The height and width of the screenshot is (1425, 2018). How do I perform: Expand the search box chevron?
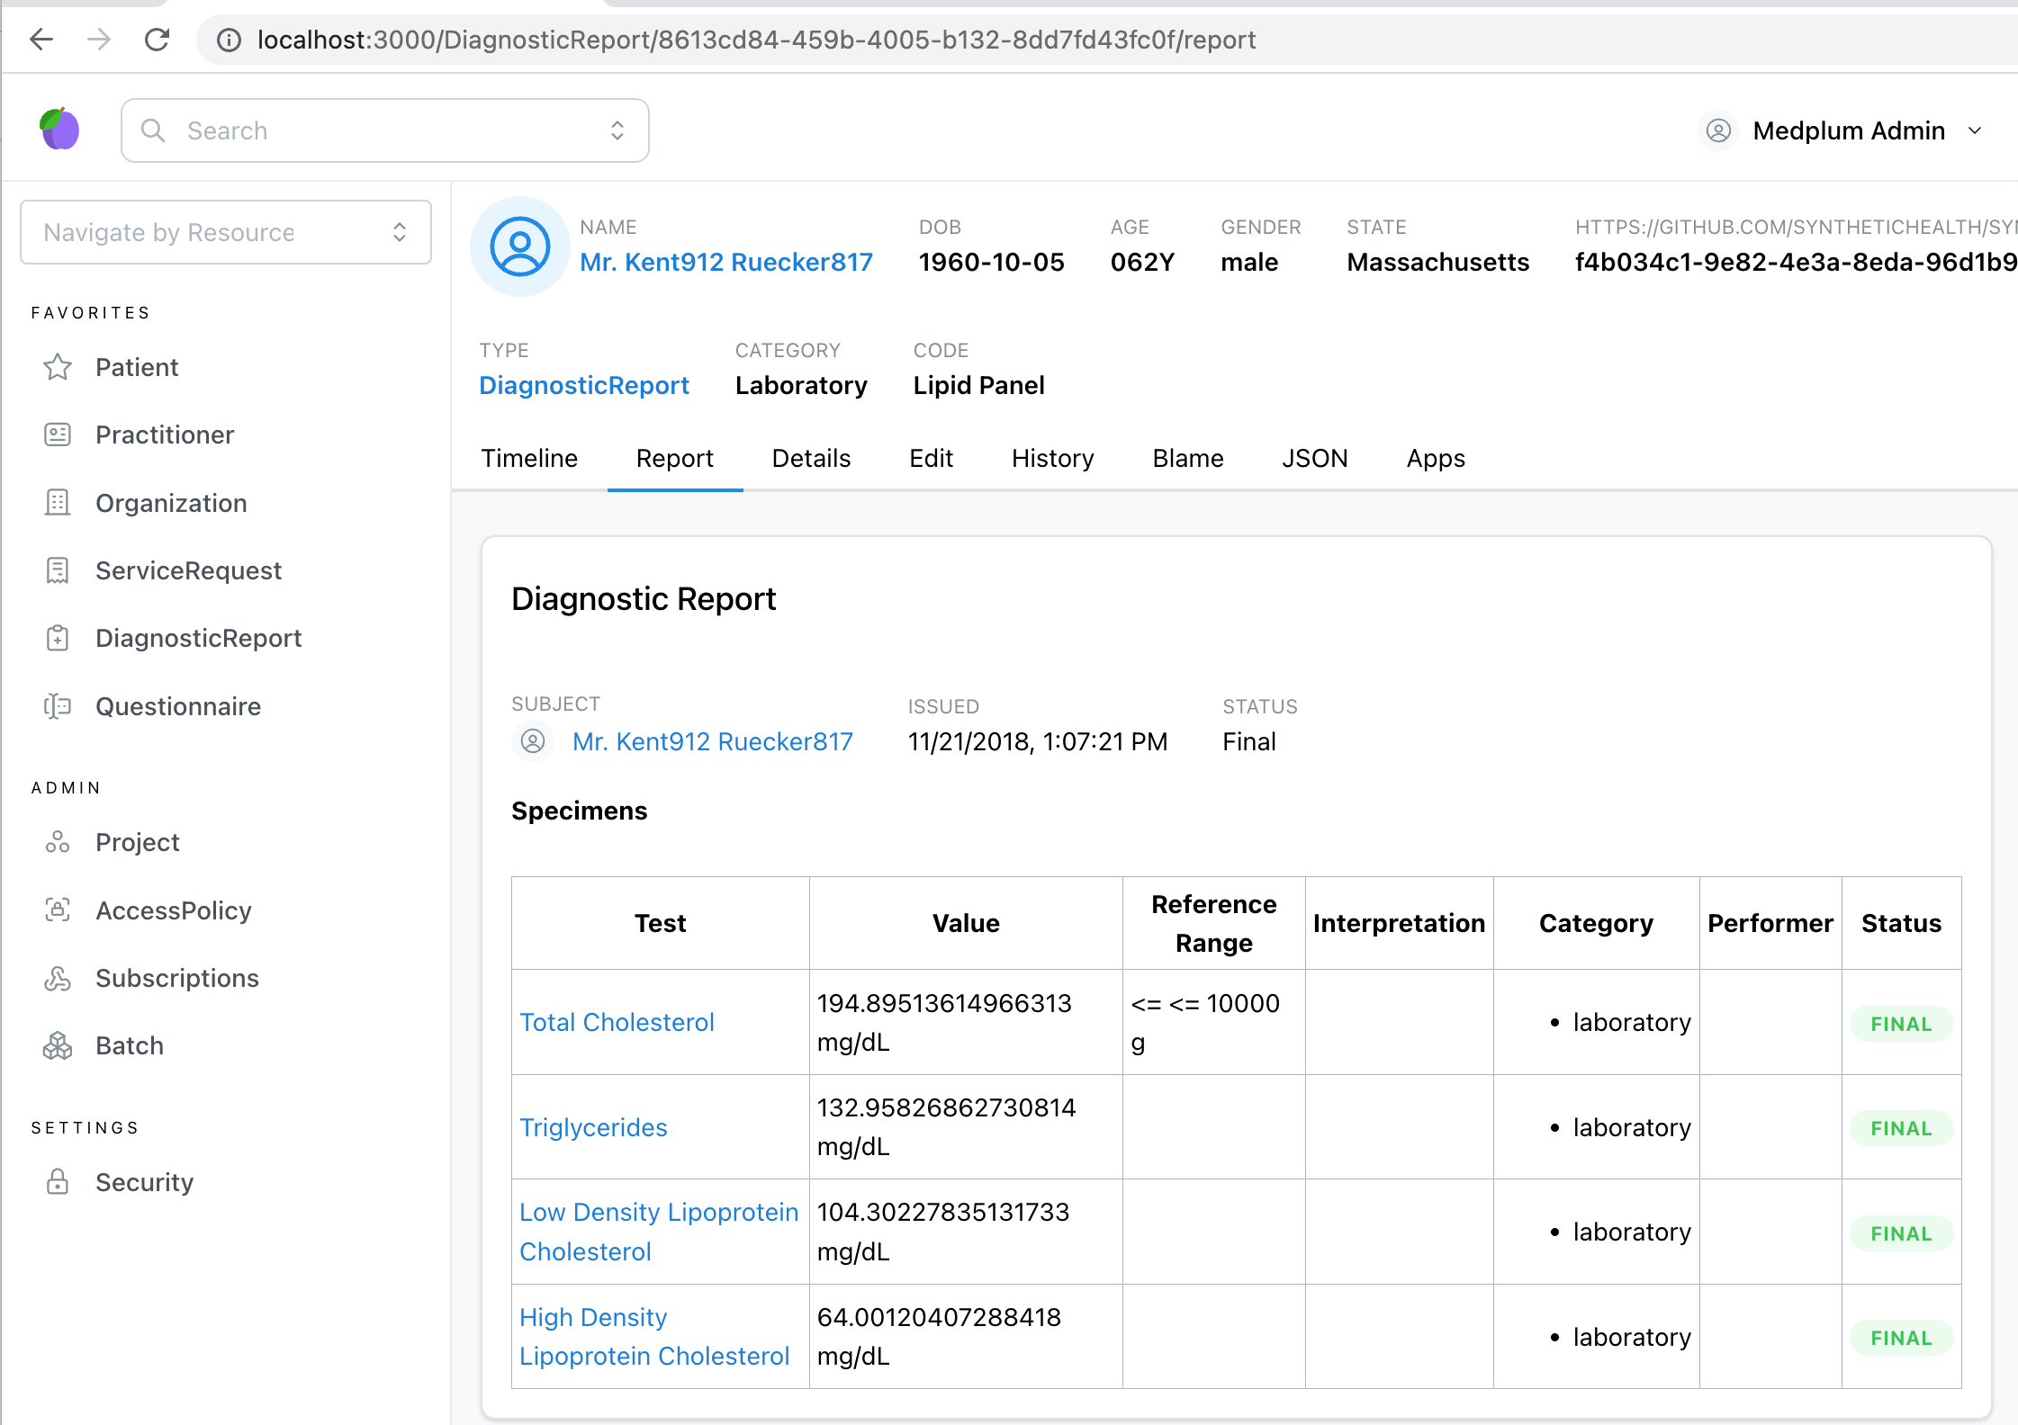pyautogui.click(x=617, y=130)
